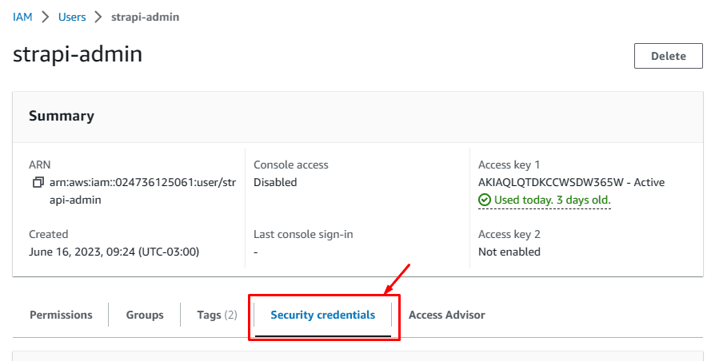Viewport: 723px width, 361px height.
Task: Click the strapi-admin page heading
Action: 78,54
